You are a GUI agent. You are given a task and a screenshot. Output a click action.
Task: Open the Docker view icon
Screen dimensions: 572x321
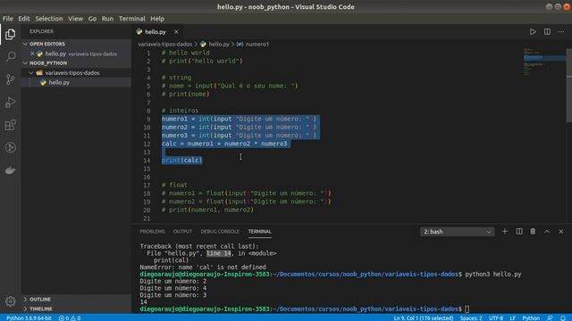pyautogui.click(x=10, y=170)
